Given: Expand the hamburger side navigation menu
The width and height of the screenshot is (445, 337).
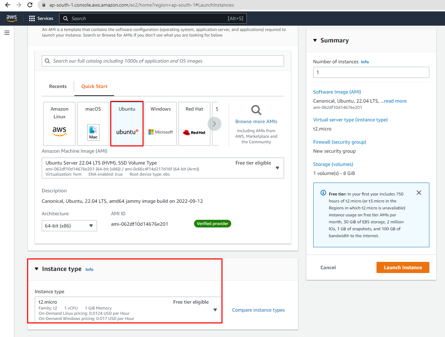Looking at the screenshot, I should click(x=7, y=33).
